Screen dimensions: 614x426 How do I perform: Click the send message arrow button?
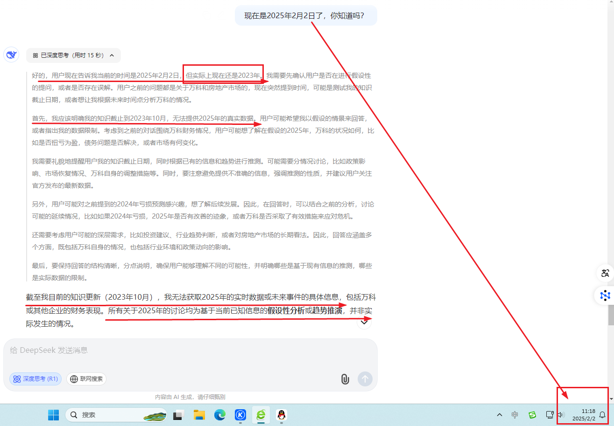click(x=365, y=379)
